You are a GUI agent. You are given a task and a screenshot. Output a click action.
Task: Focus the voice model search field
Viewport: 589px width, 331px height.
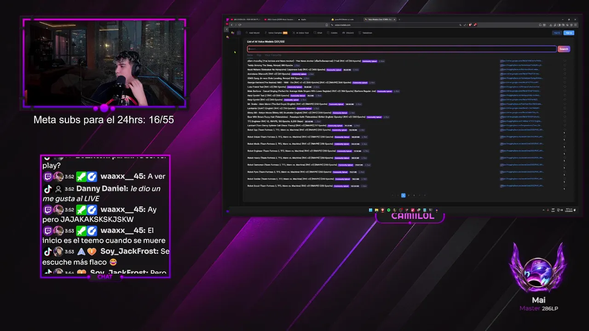pos(402,49)
